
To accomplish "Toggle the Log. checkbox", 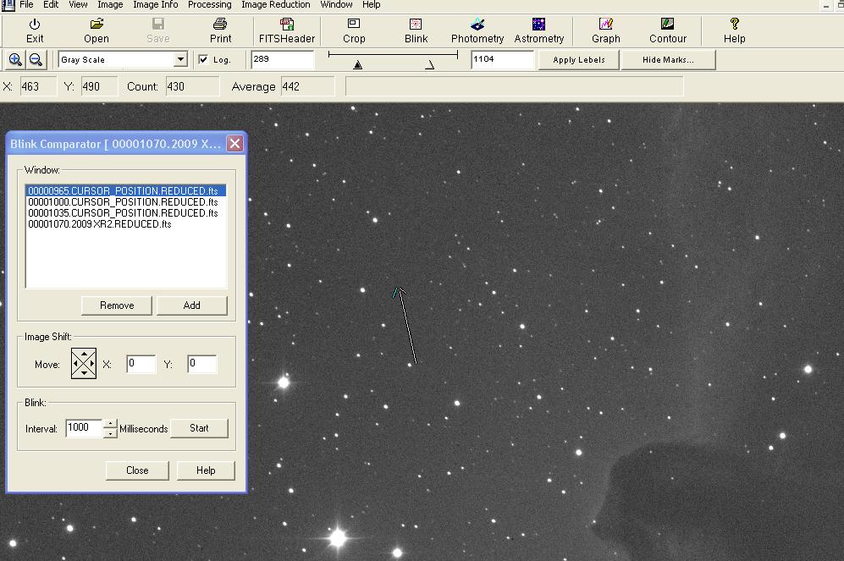I will click(203, 60).
